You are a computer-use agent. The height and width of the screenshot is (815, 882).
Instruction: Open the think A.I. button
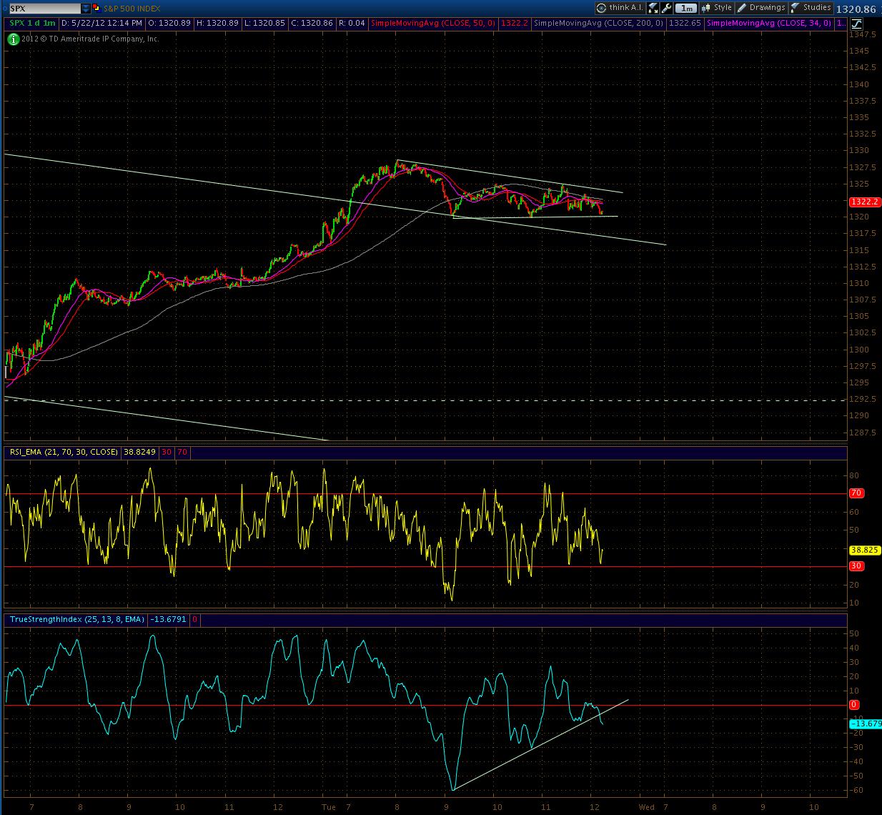(x=620, y=8)
